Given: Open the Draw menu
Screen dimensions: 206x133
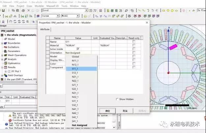Looking at the screenshot, I should (x=29, y=6).
